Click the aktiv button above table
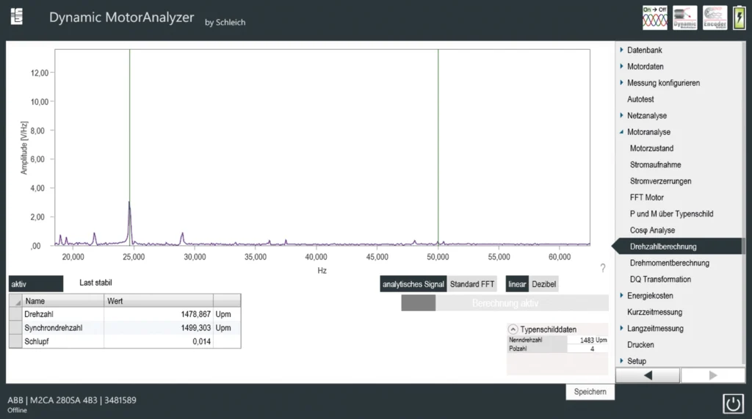Viewport: 752px width, 419px height. pyautogui.click(x=36, y=283)
